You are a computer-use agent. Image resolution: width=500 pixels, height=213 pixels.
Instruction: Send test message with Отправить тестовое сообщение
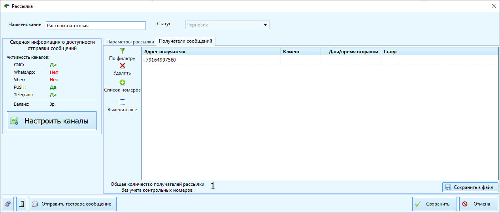click(73, 204)
